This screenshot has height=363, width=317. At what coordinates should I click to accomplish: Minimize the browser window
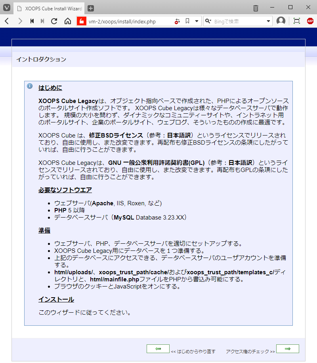coord(272,8)
